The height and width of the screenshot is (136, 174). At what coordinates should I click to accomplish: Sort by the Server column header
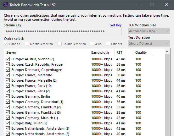(47, 52)
